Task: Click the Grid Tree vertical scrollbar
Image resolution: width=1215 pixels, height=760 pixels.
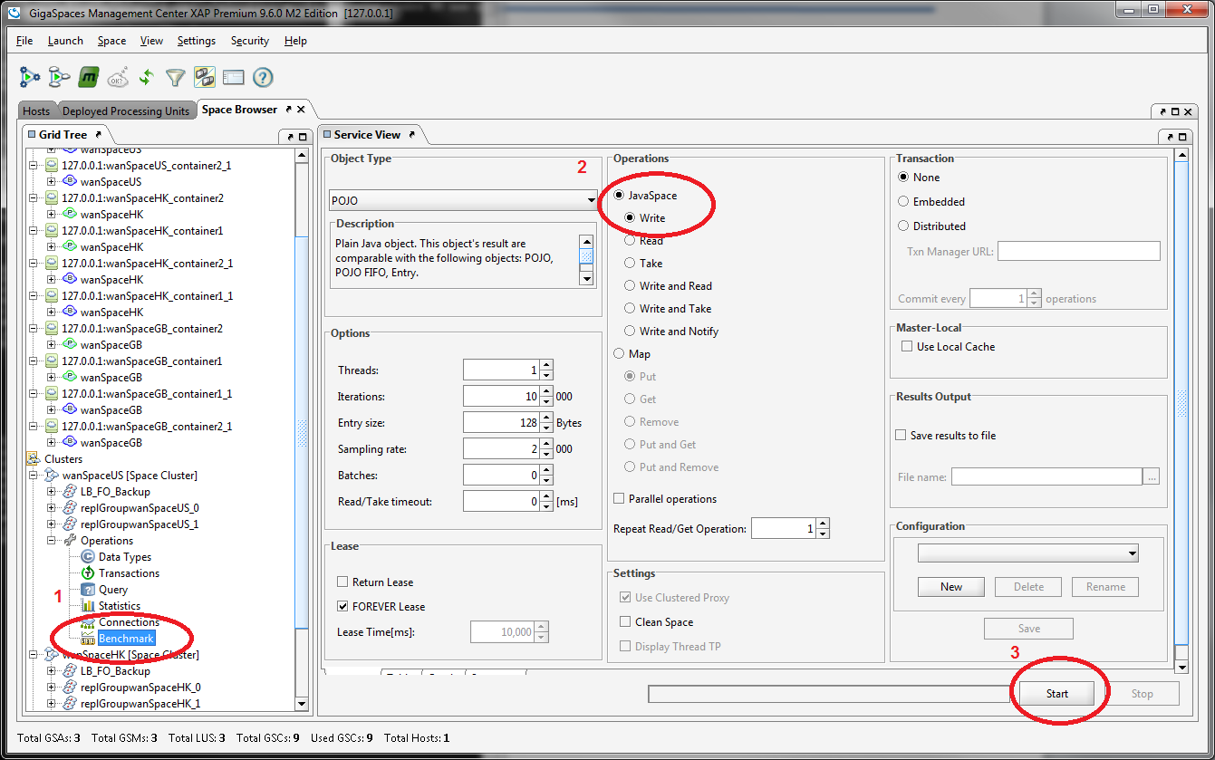Action: [302, 431]
